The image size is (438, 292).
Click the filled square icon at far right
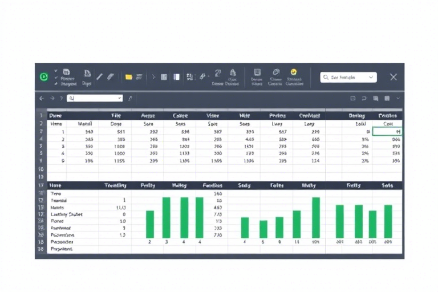(x=387, y=98)
